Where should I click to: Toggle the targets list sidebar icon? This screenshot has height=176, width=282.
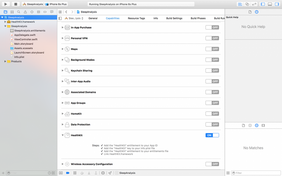60,18
